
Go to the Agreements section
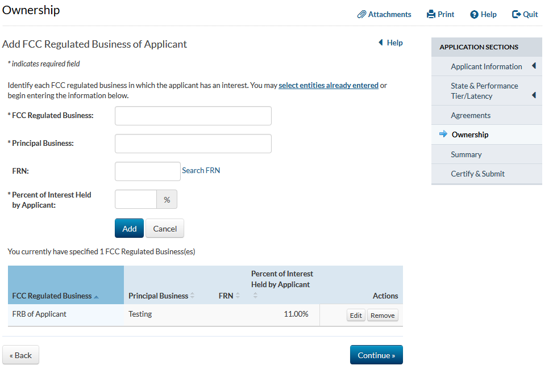click(471, 115)
